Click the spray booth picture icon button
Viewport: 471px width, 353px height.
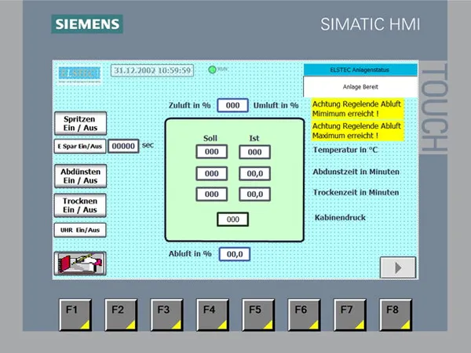click(x=80, y=264)
